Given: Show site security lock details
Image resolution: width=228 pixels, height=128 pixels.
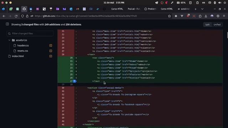Looking at the screenshot, I should [27, 16].
